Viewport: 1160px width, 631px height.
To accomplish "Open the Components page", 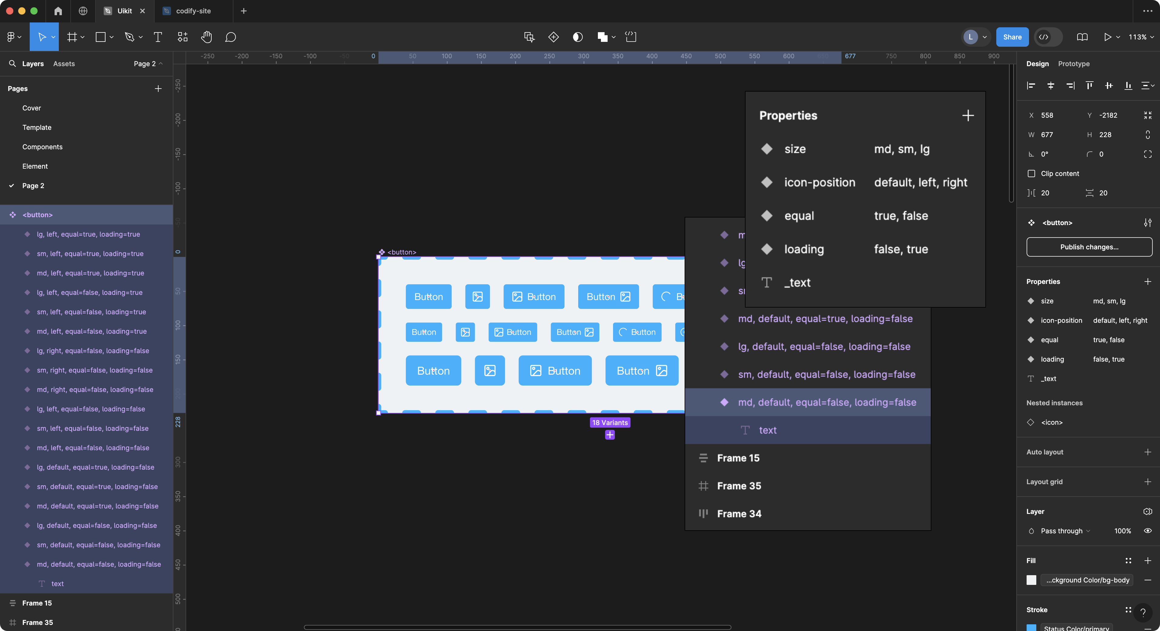I will click(x=42, y=147).
